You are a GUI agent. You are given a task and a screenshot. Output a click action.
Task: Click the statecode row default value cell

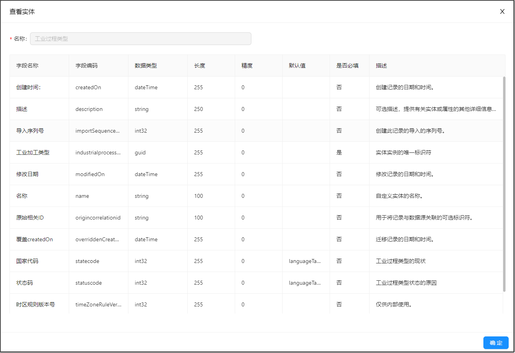305,261
